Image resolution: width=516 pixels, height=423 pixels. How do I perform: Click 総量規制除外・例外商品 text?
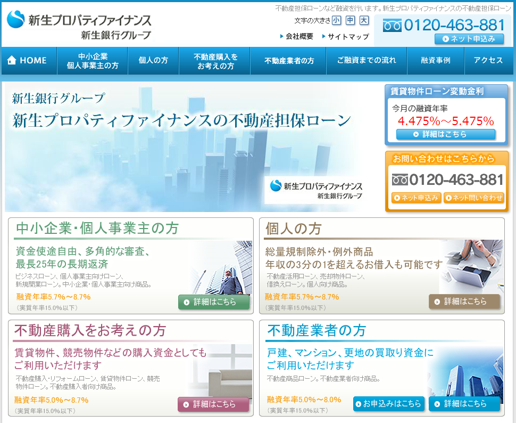[x=319, y=252]
